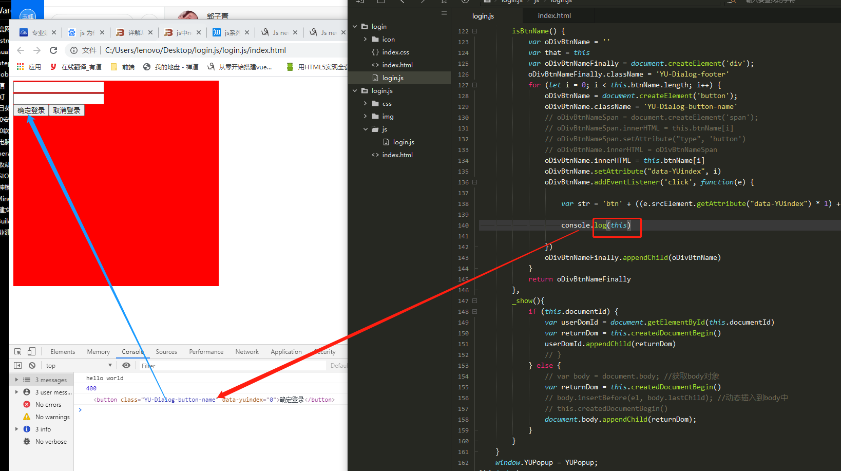841x471 pixels.
Task: Click the 确定登录 button
Action: [31, 110]
